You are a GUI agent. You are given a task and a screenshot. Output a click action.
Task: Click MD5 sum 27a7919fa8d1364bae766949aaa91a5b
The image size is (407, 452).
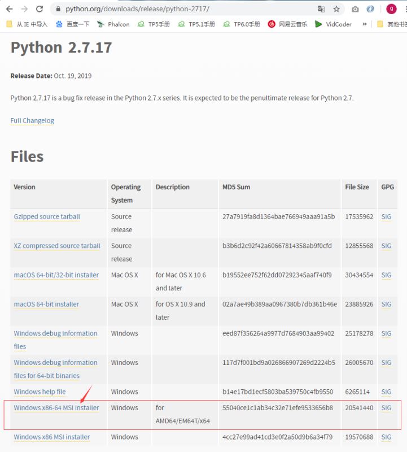coord(278,217)
